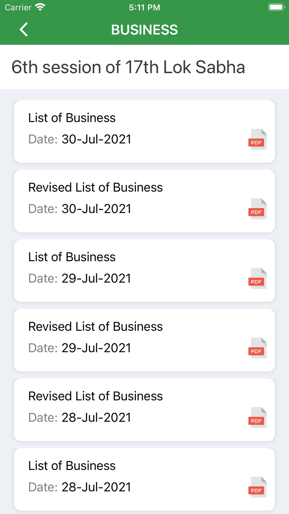Image resolution: width=289 pixels, height=514 pixels.
Task: Open PDF icon for Revised List 28-Jul-2021
Action: click(x=257, y=418)
